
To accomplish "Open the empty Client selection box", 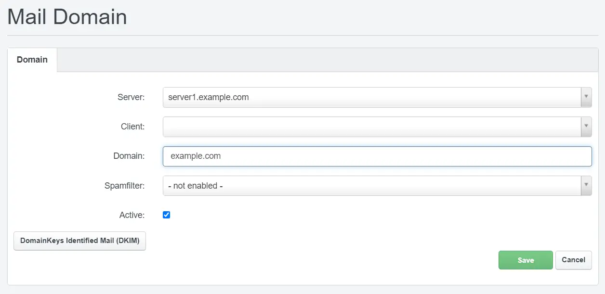I will tap(371, 127).
